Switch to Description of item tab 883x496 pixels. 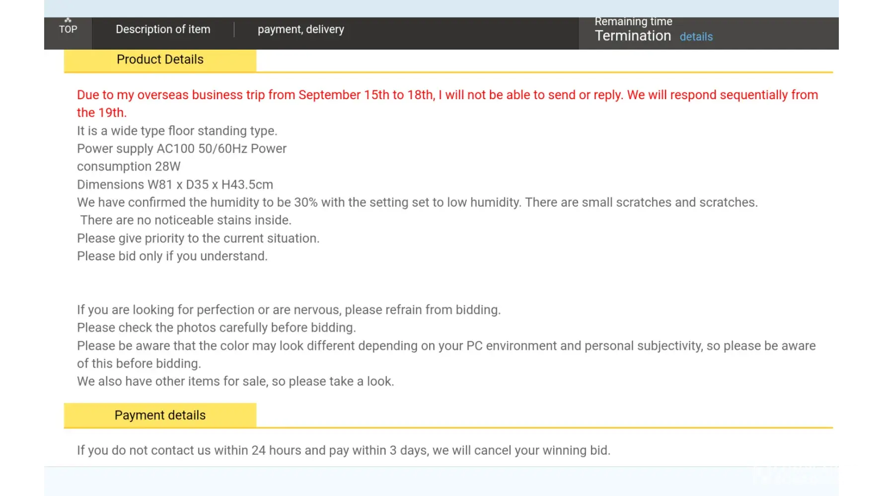point(163,29)
